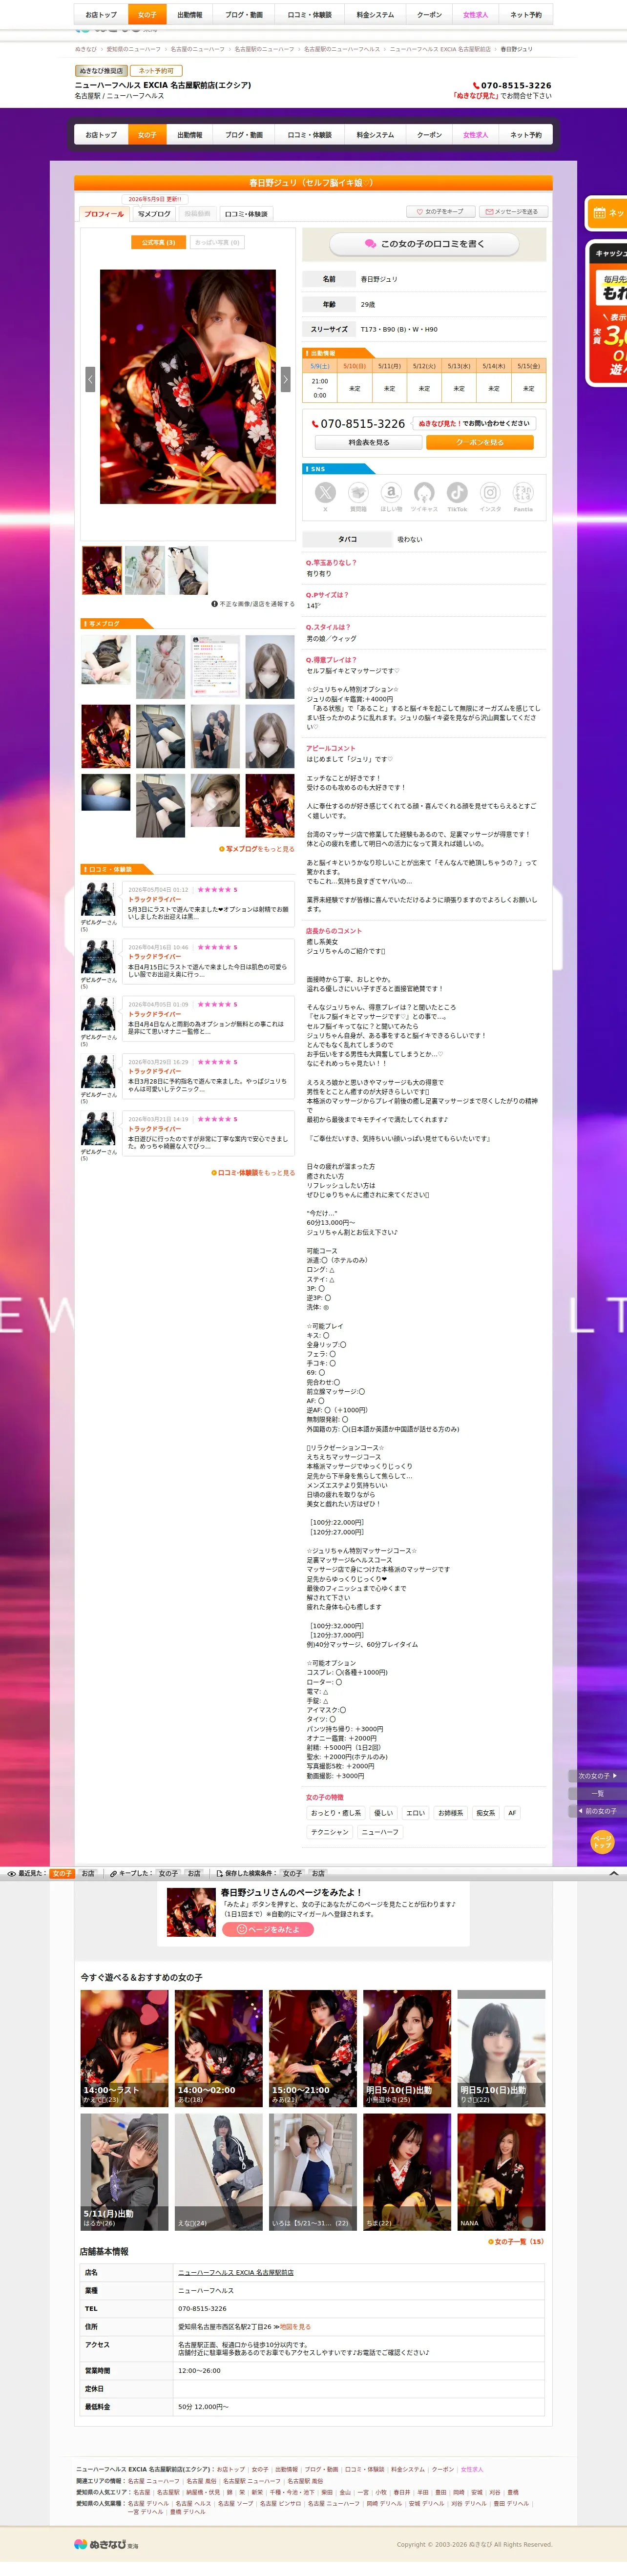Select the 公式写真 (3) photo toggle
627x2576 pixels.
coord(158,242)
